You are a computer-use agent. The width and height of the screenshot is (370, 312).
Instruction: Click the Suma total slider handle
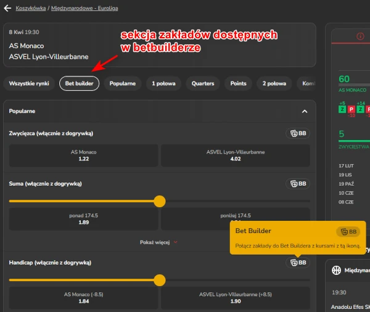(x=160, y=201)
